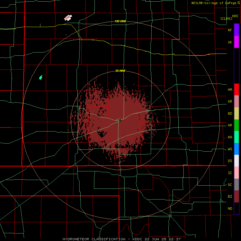Click the HR legend label
The image size is (241, 241).
point(230,125)
